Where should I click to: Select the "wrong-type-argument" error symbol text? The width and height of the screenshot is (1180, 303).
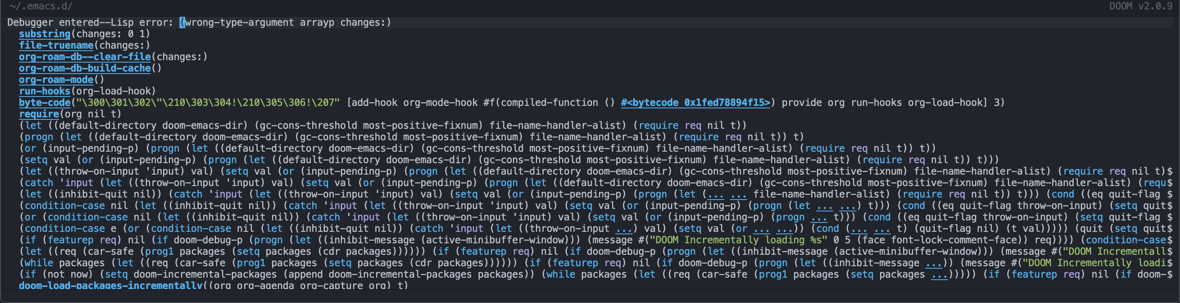point(240,22)
